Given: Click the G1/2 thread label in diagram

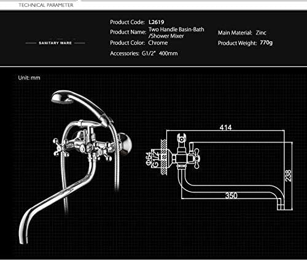Looking at the screenshot, I should pyautogui.click(x=155, y=159).
